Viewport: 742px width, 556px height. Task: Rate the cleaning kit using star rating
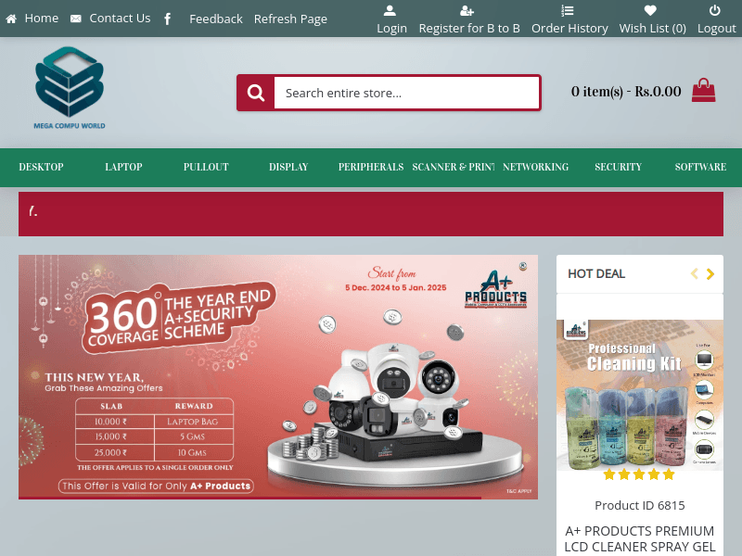(639, 474)
